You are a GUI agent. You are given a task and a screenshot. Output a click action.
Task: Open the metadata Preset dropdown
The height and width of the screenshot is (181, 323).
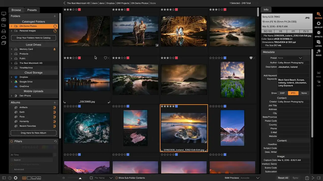(x=300, y=58)
